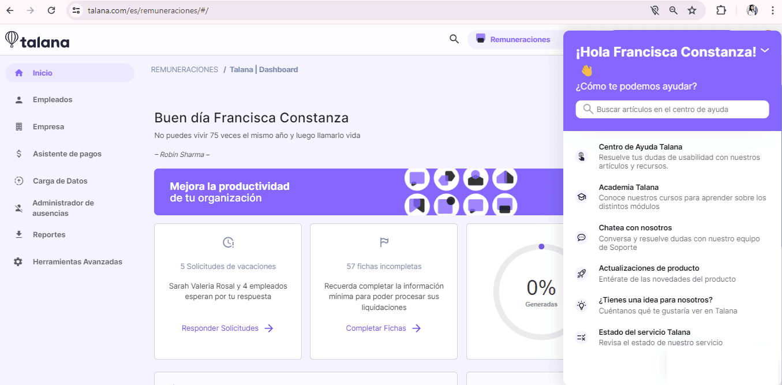Click the Empresa building icon
Screen dimensions: 782x385
(x=19, y=127)
